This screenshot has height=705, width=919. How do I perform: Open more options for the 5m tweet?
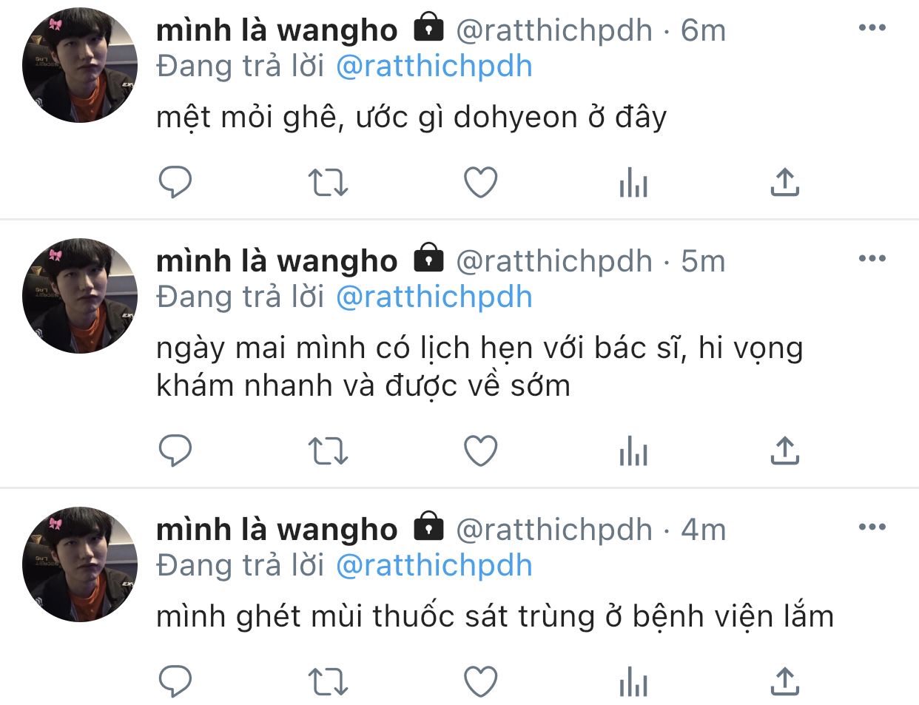tap(872, 259)
